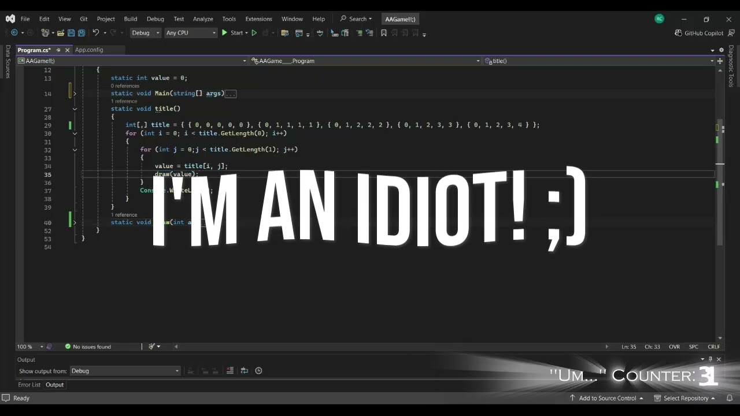
Task: Click the green Start debugging button
Action: click(232, 33)
